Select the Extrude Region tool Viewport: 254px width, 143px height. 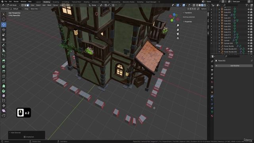[x=4, y=61]
